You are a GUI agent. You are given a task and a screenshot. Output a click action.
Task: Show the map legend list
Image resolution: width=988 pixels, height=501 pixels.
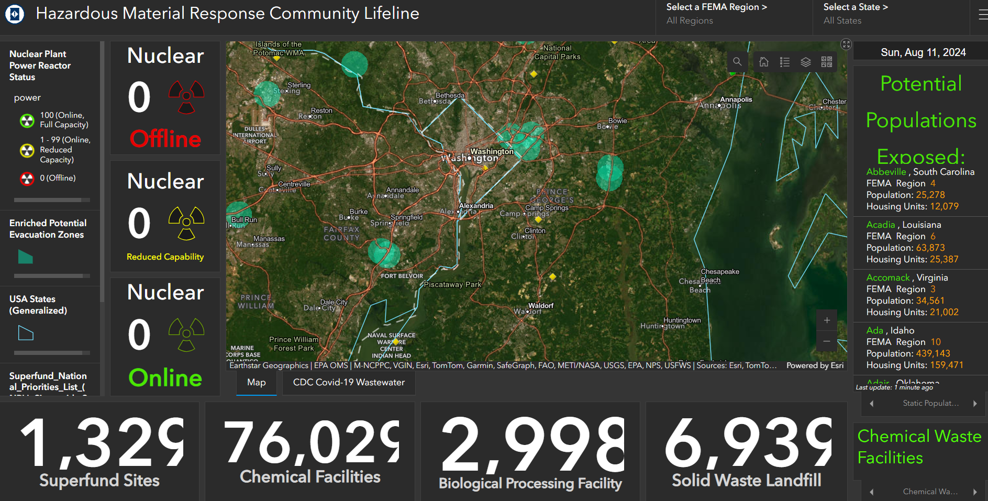coord(785,62)
